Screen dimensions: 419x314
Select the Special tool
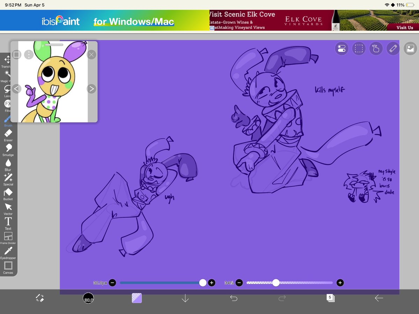(8, 180)
